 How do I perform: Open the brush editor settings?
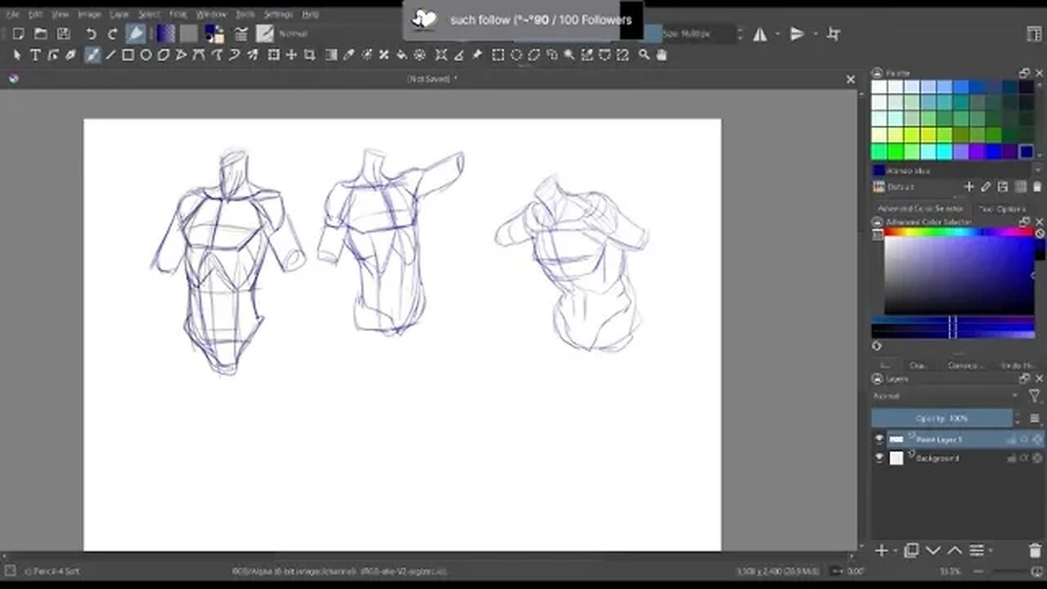click(241, 34)
